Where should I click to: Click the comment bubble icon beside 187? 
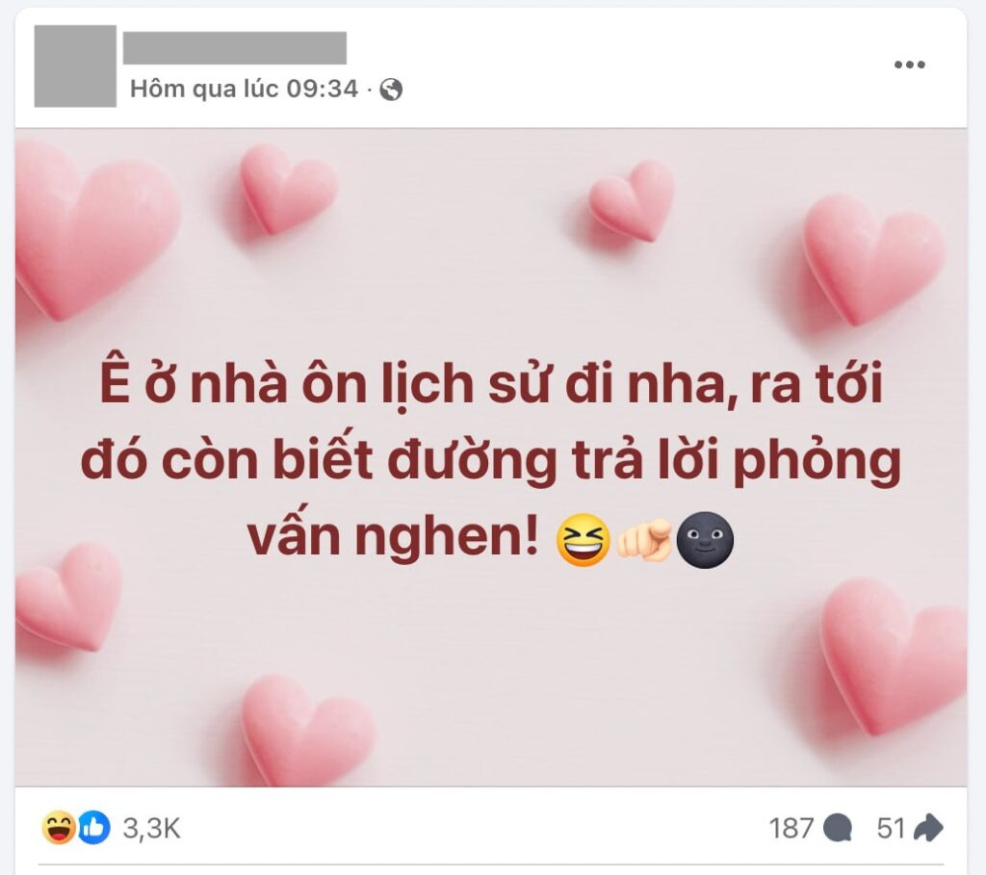(838, 828)
